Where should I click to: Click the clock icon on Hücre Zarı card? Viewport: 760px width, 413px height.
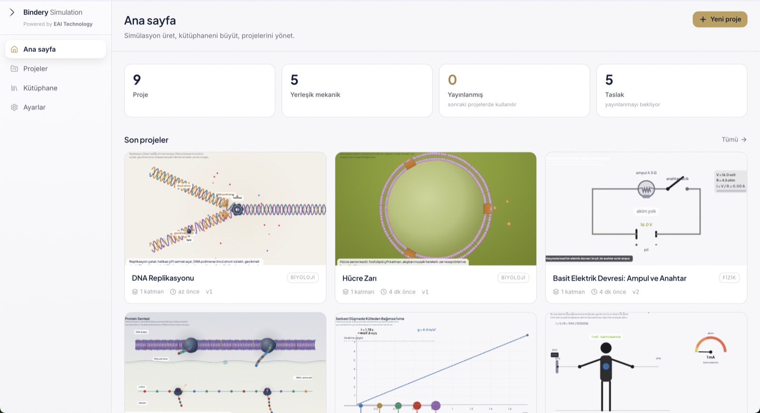click(x=384, y=292)
